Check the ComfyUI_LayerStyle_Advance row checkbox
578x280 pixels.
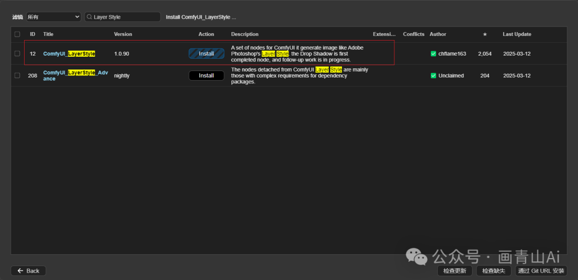pyautogui.click(x=17, y=75)
